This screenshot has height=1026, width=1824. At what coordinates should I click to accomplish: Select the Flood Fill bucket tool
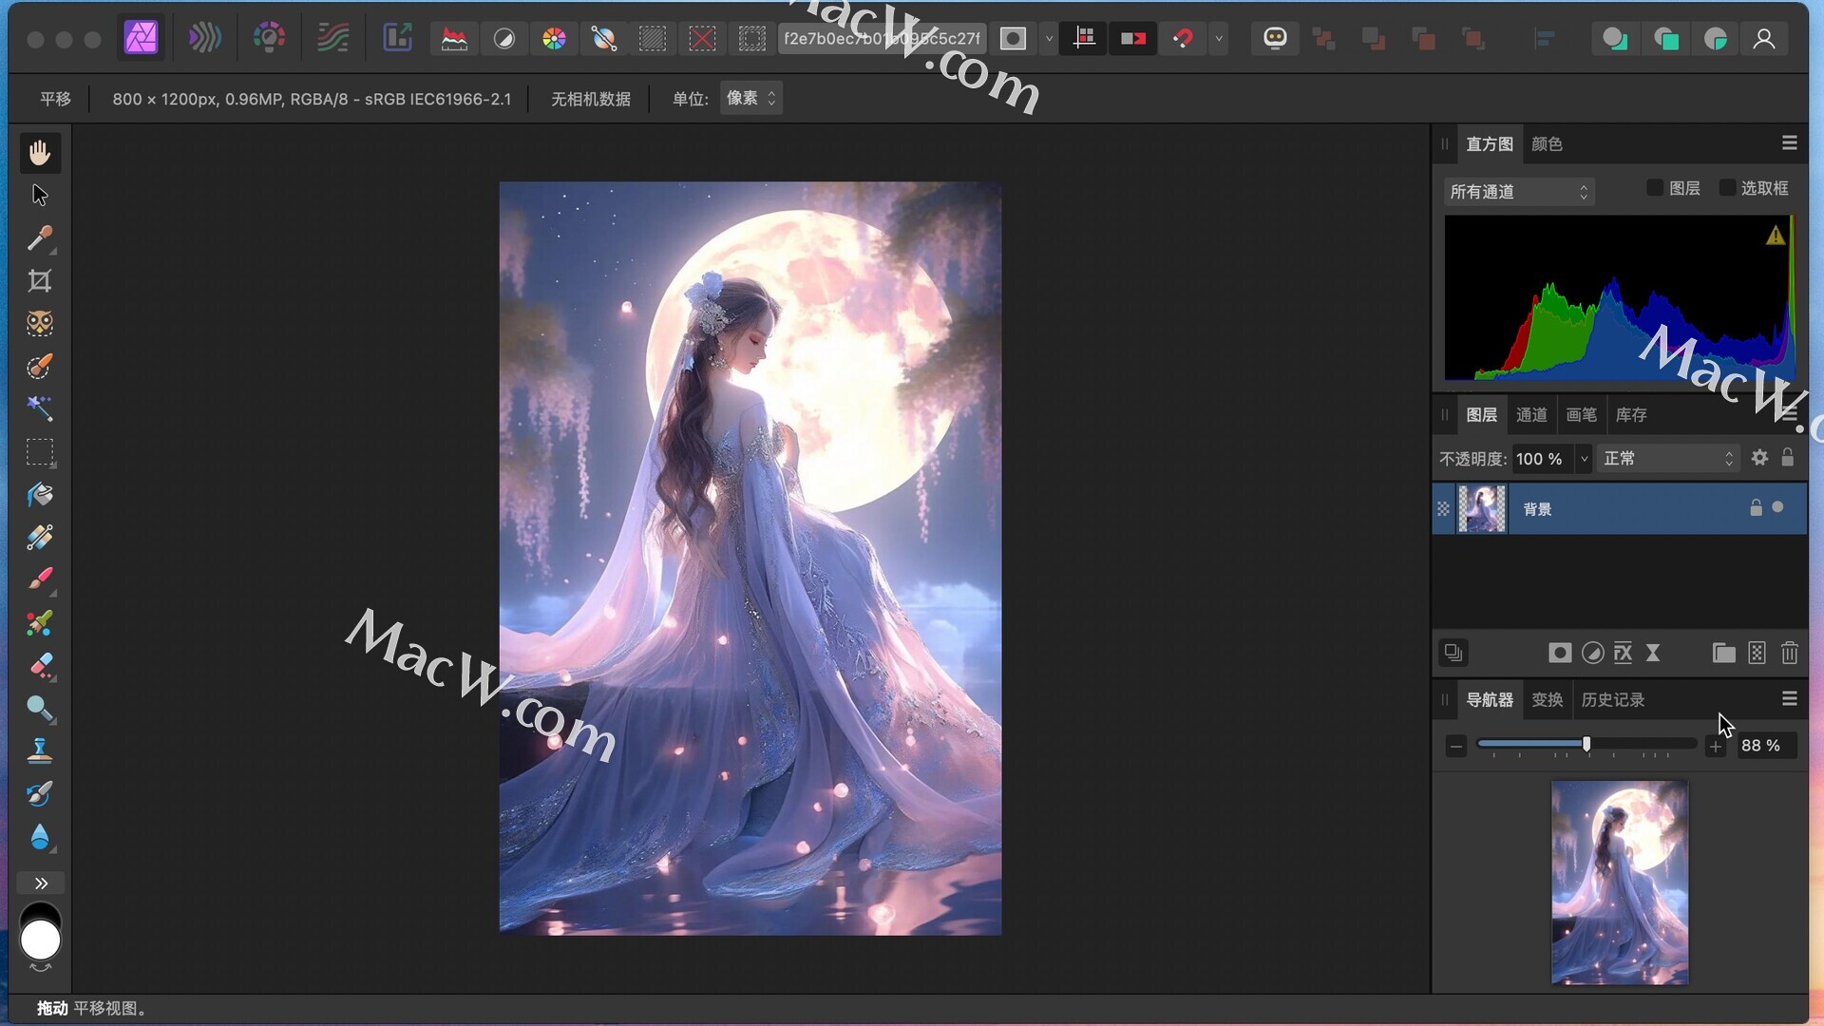coord(40,495)
